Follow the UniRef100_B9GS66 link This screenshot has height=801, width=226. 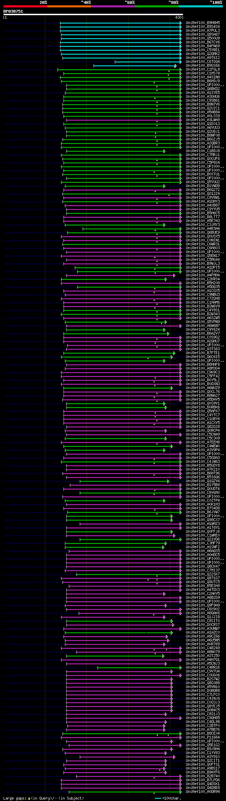(203, 65)
